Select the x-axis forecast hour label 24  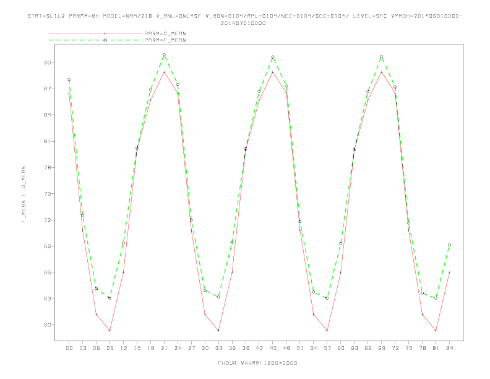tap(178, 348)
